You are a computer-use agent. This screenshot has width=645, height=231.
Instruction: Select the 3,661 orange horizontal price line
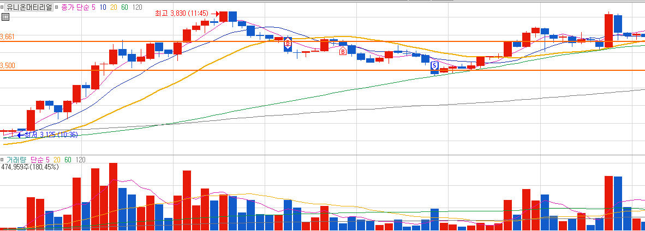pos(322,41)
